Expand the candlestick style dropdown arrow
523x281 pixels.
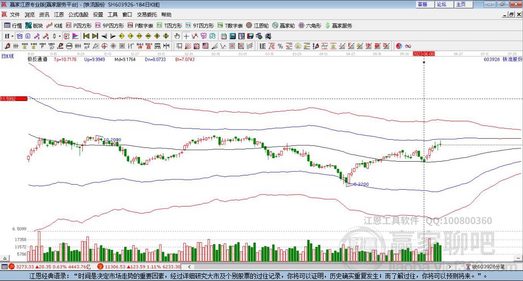(x=60, y=36)
